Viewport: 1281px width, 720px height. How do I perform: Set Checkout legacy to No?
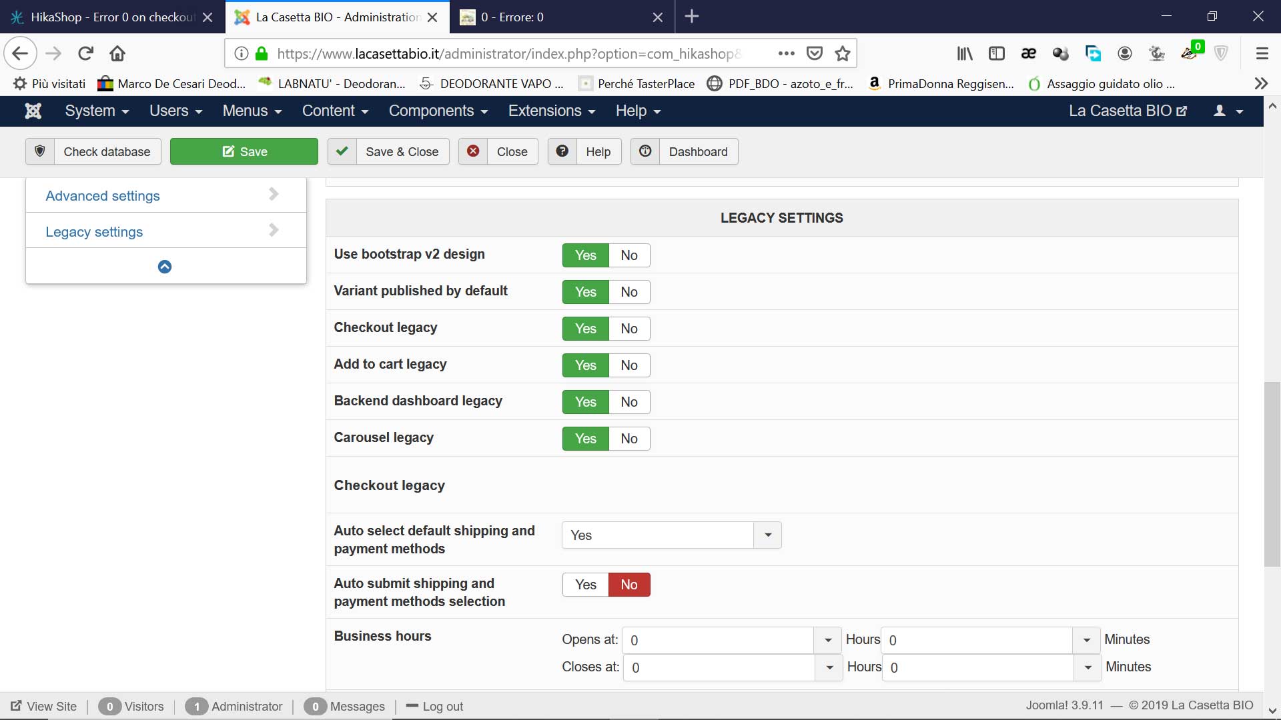pyautogui.click(x=628, y=329)
